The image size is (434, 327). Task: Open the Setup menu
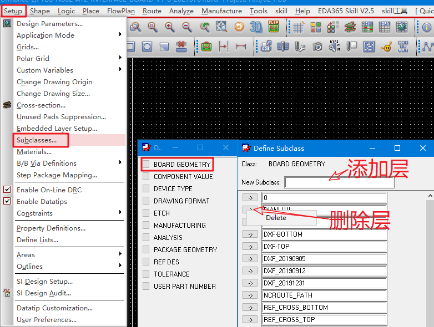click(x=13, y=11)
